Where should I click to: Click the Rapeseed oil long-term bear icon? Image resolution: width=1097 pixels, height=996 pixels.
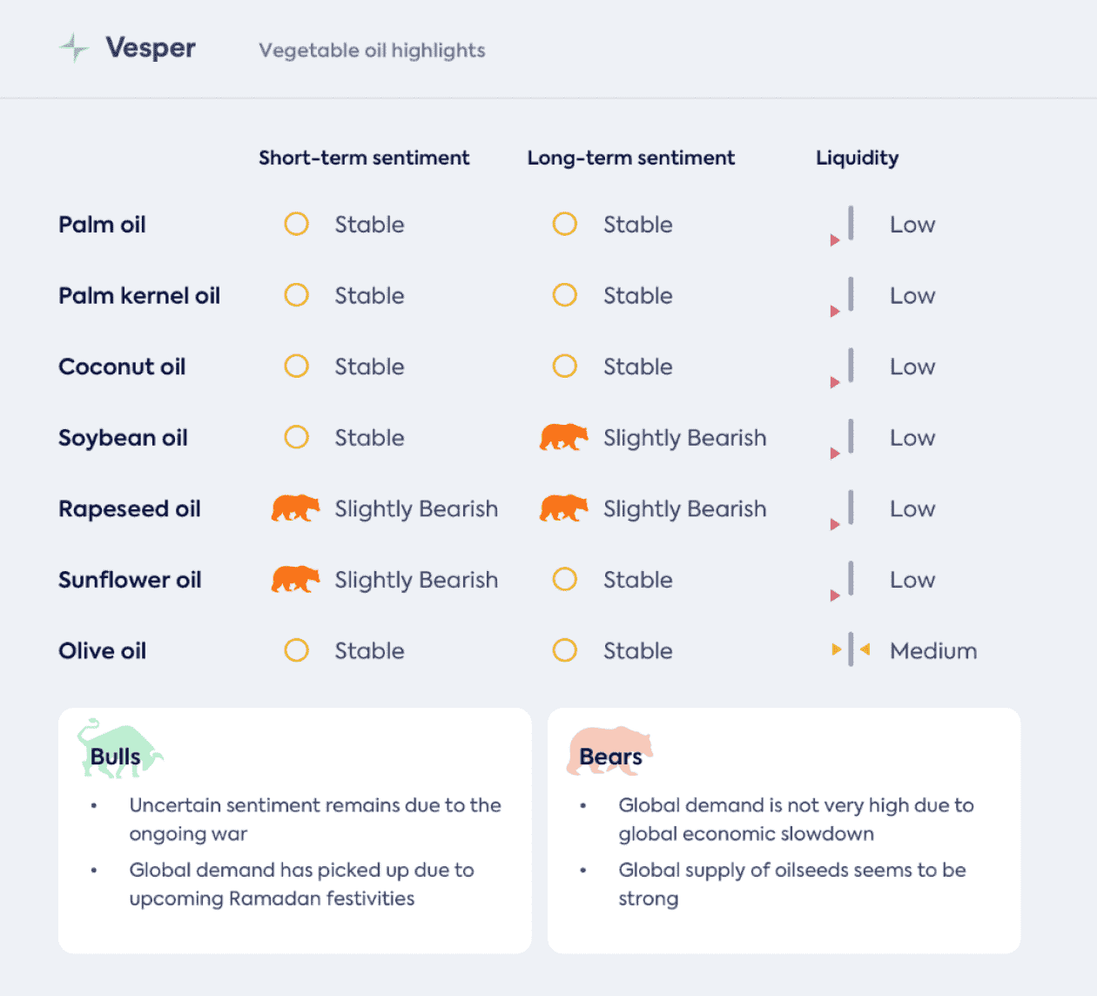(x=564, y=508)
